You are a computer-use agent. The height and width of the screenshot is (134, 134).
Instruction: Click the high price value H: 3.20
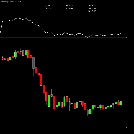(x=70, y=6)
